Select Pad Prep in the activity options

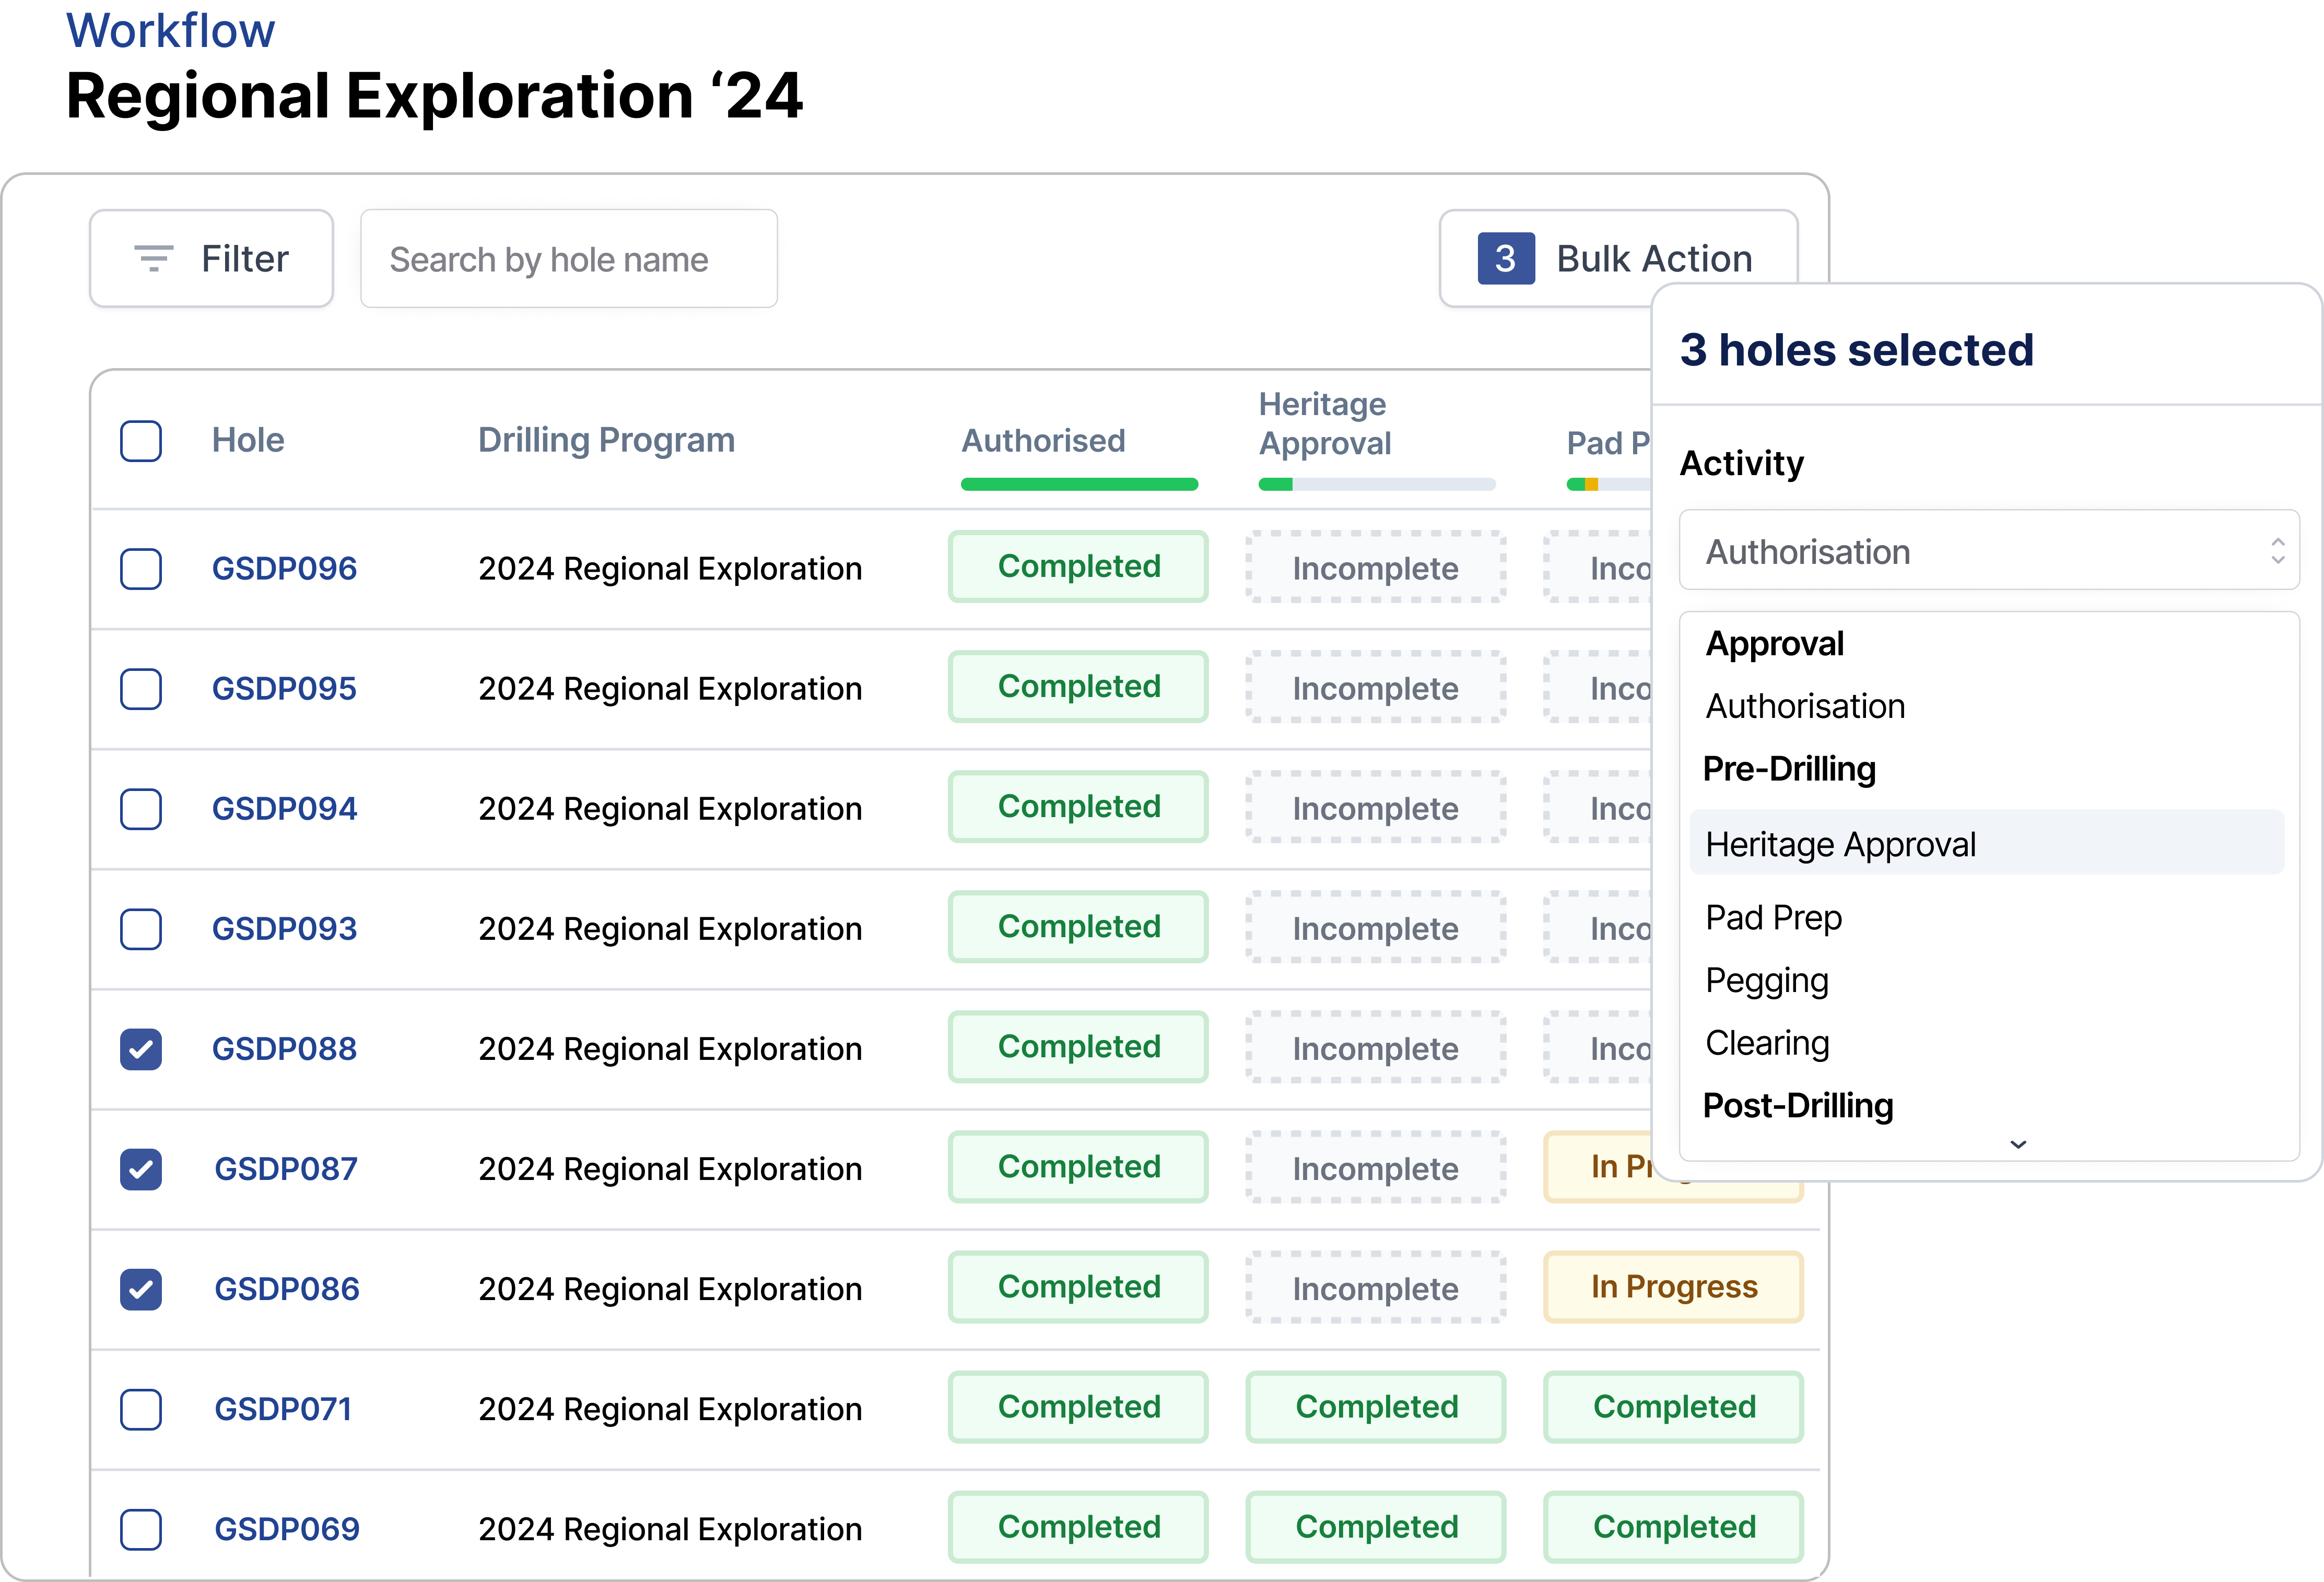point(1773,917)
